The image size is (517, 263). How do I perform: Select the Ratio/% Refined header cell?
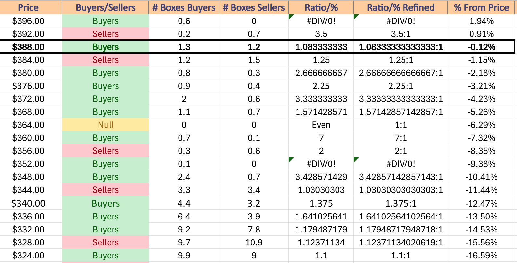[401, 7]
